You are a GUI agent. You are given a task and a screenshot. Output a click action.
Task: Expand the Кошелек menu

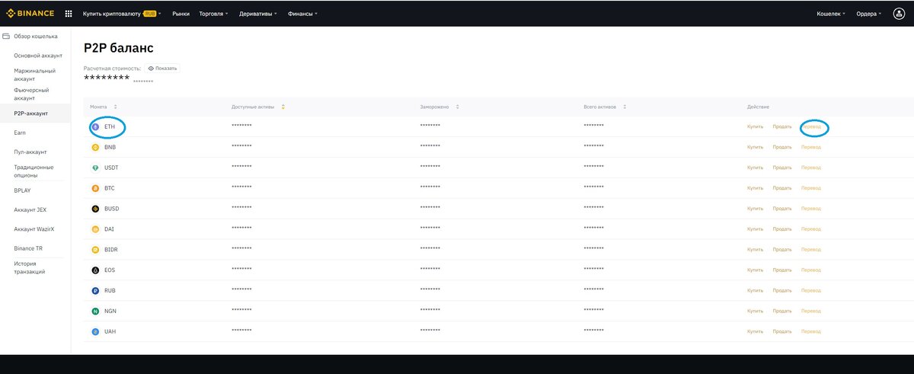point(831,14)
